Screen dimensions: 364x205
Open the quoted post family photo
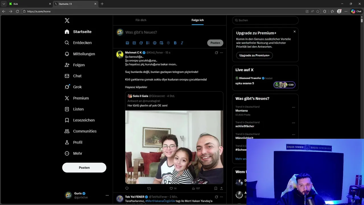tap(174, 147)
